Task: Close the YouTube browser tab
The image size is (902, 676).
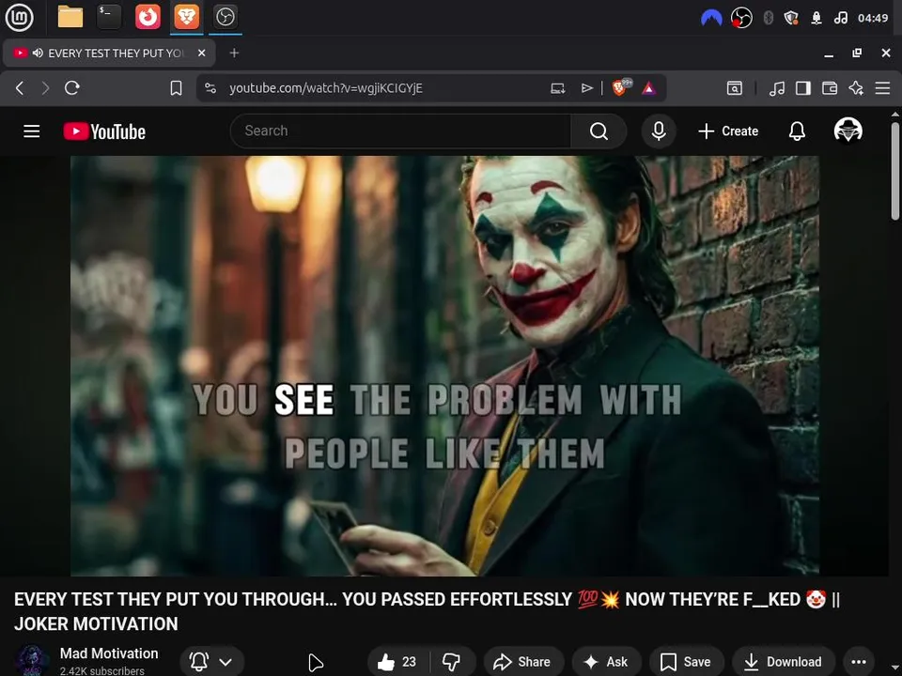Action: [x=202, y=53]
